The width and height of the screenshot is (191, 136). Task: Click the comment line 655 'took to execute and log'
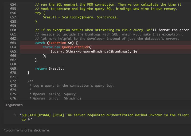[x=106, y=9]
